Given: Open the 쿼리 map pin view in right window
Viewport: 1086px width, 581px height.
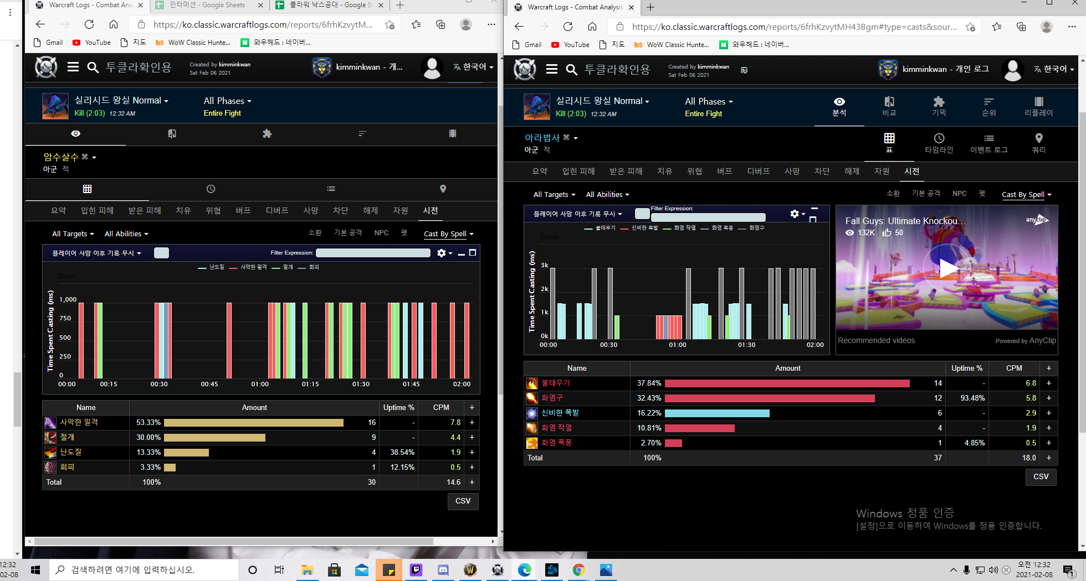Looking at the screenshot, I should point(1039,143).
